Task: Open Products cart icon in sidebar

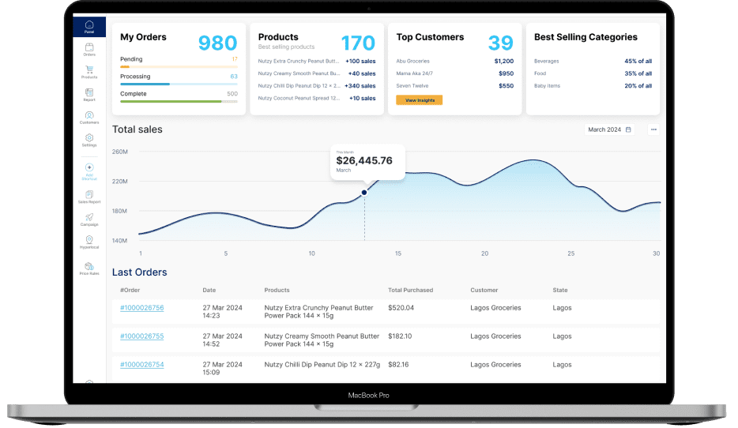Action: [x=89, y=72]
